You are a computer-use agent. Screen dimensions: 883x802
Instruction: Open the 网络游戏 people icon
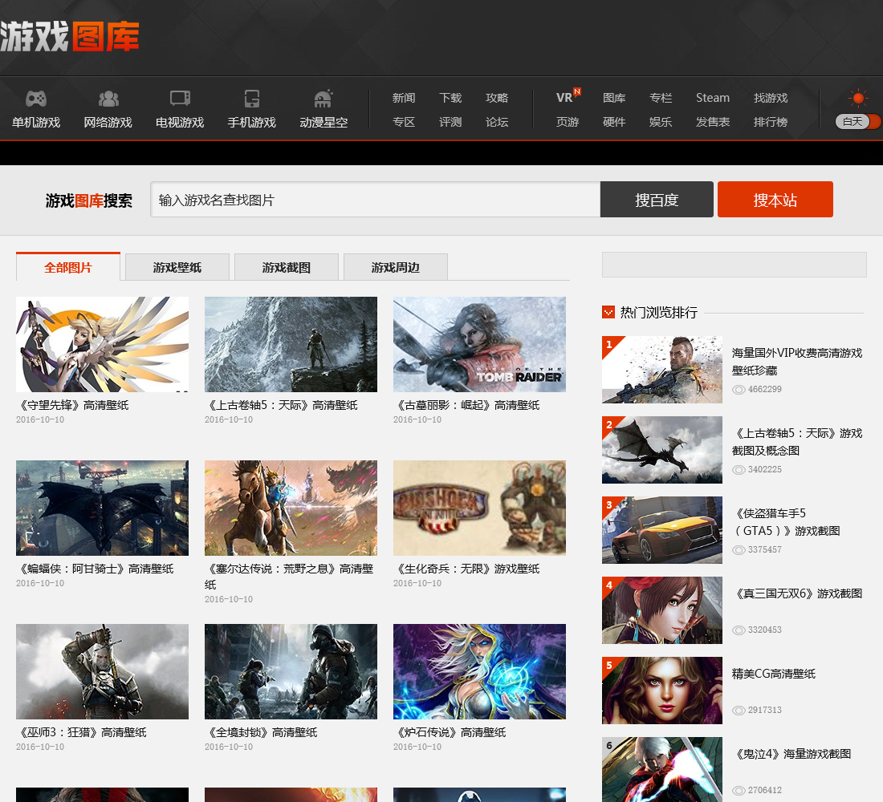click(108, 99)
